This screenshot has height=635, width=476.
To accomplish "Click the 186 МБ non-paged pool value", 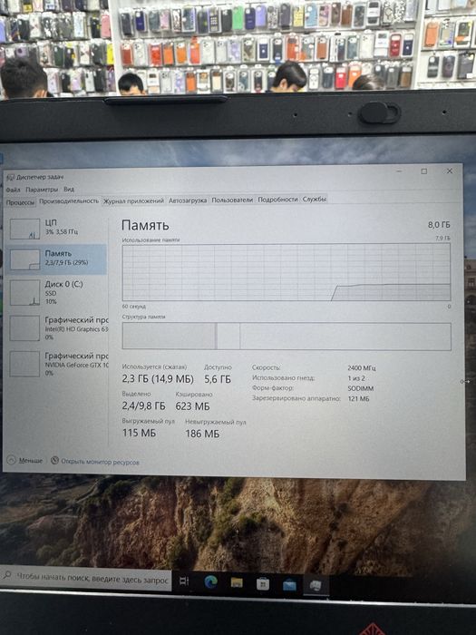I will (202, 434).
